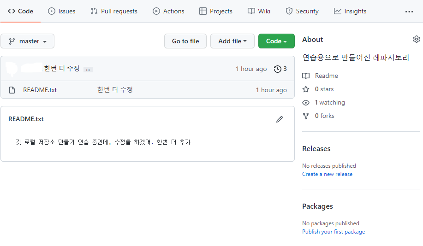Click Publish your first package link

[x=334, y=232]
